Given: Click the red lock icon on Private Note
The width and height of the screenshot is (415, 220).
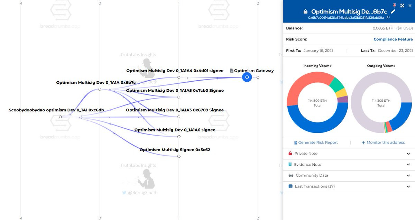Looking at the screenshot, I should [x=290, y=153].
